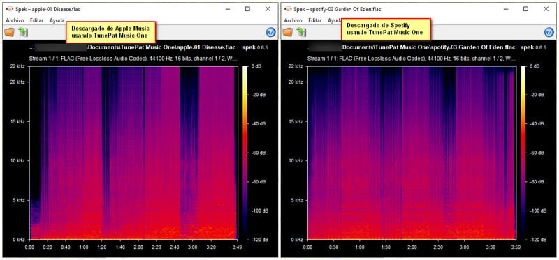Click the 1:20 time label in the apple-01 window
Viewport: 559px width, 260px height.
[102, 247]
